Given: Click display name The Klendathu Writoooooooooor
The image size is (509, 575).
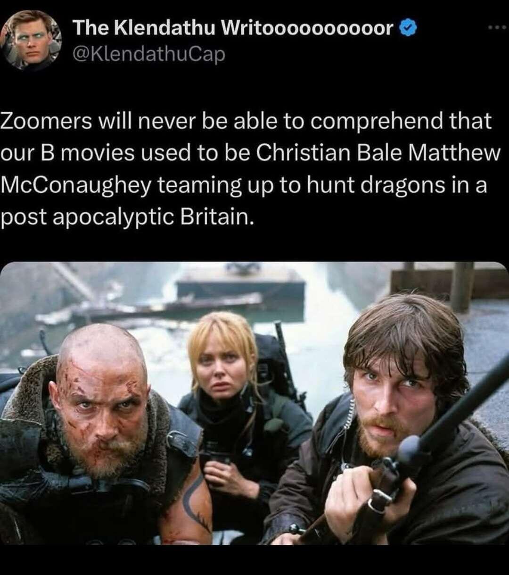Looking at the screenshot, I should (x=233, y=29).
